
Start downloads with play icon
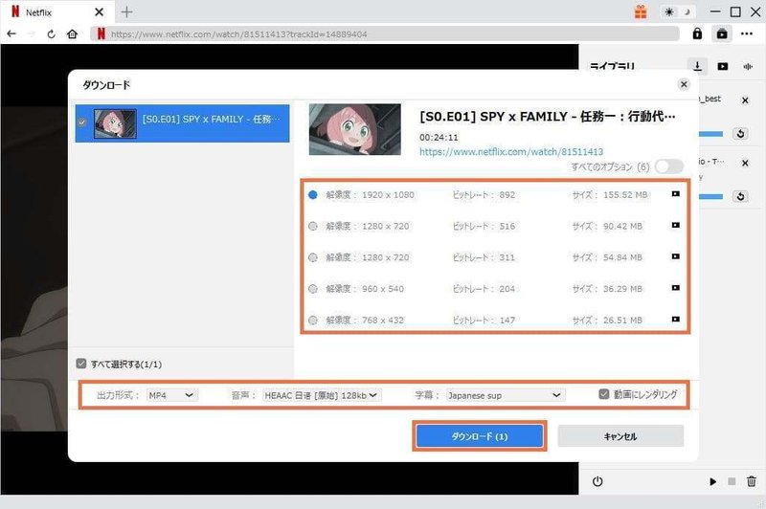point(712,481)
